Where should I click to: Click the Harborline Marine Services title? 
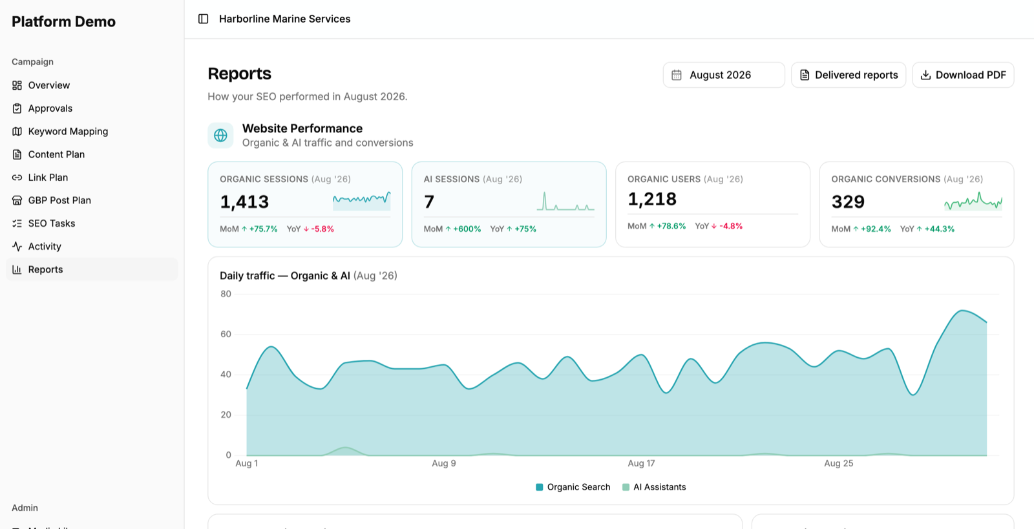pos(285,19)
